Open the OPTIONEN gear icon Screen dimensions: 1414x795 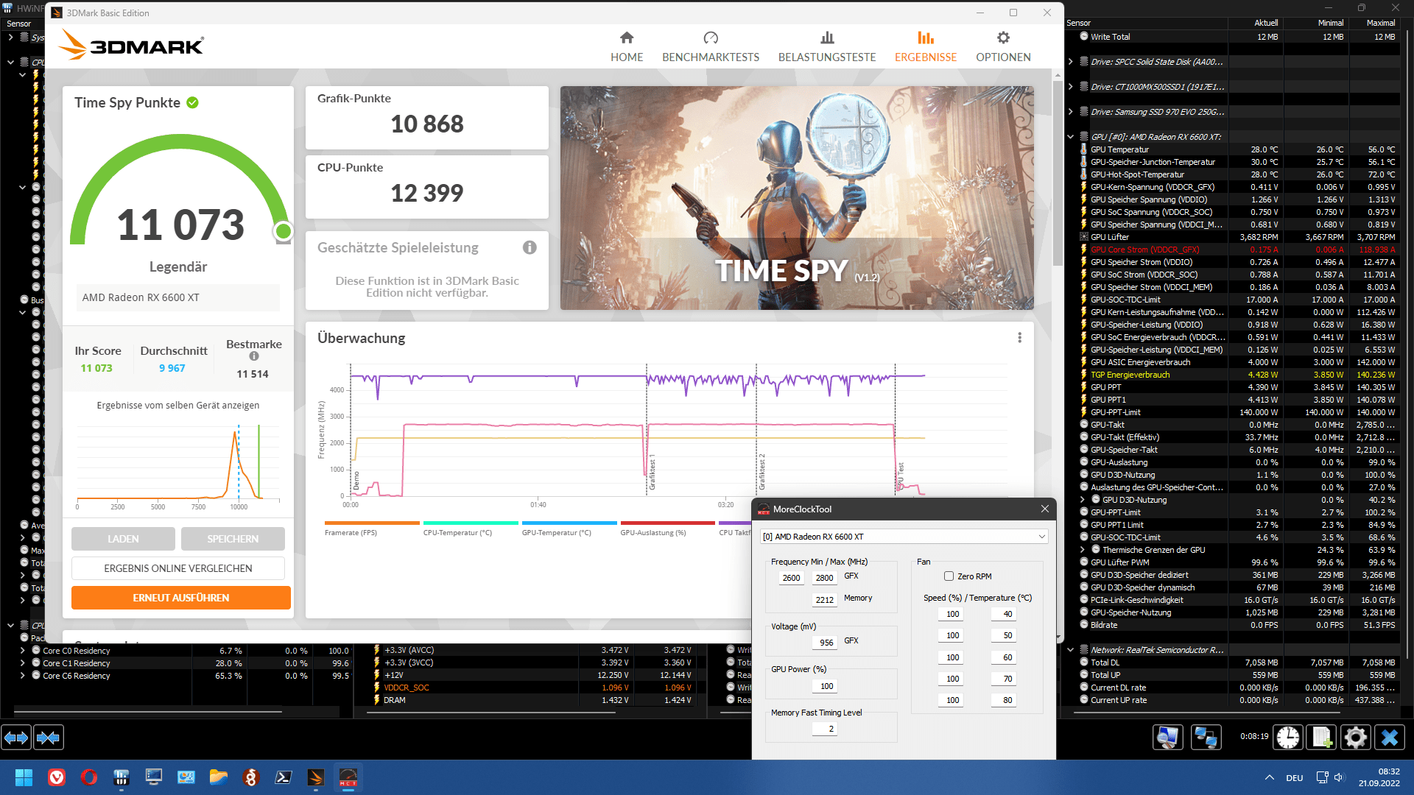click(x=1003, y=38)
